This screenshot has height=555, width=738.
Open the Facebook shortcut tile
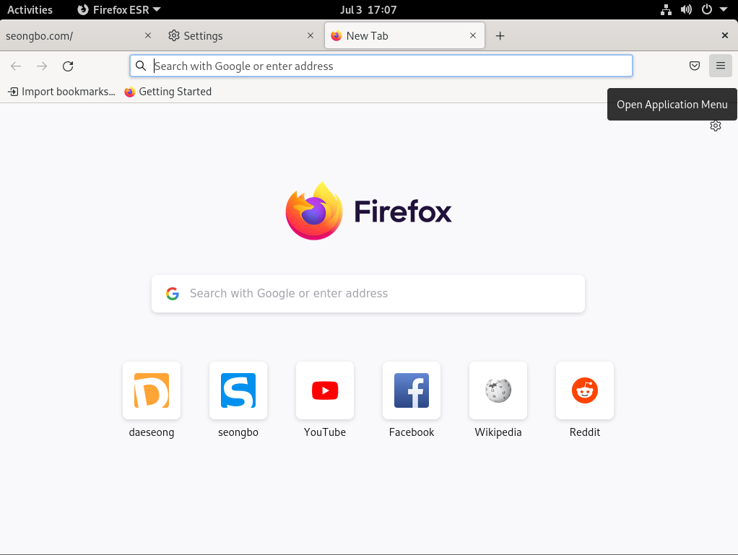point(412,390)
